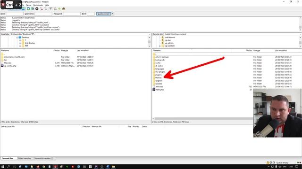Click the taskbar search magnifier icon

point(8,167)
